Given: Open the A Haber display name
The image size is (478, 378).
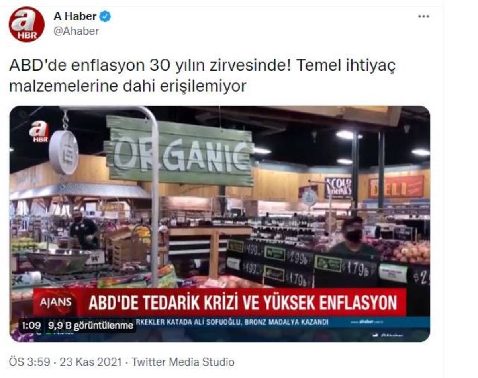Looking at the screenshot, I should click(75, 16).
